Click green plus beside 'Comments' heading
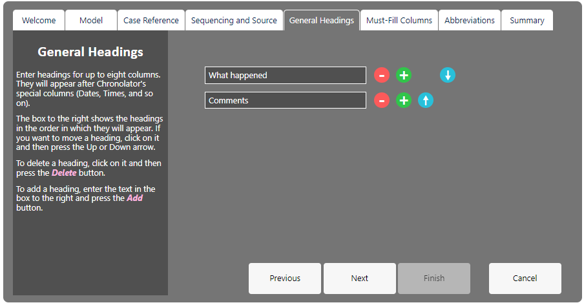The height and width of the screenshot is (305, 584). tap(404, 101)
